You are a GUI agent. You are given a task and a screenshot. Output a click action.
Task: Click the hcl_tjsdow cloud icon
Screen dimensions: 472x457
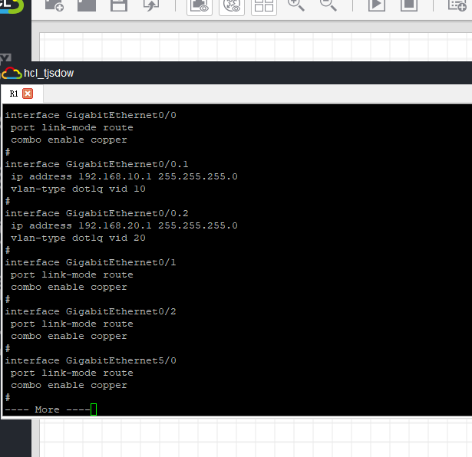12,73
